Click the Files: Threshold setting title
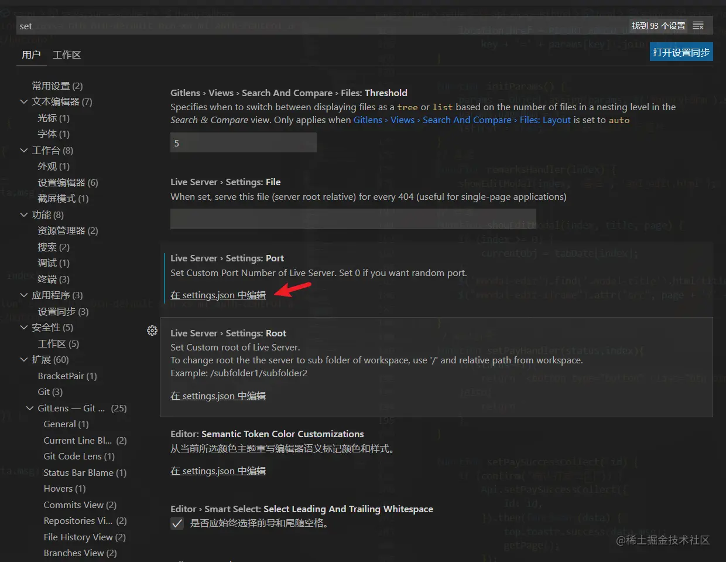This screenshot has height=562, width=726. (x=289, y=93)
